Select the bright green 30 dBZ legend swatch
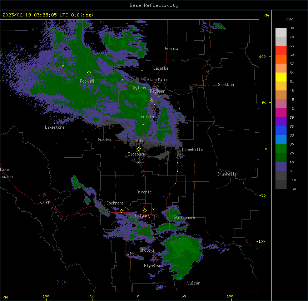The image size is (308, 301). [x=281, y=149]
